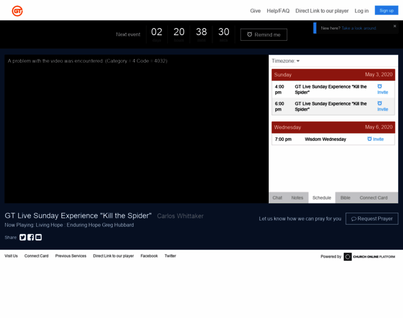Share via the Twitter icon
The width and height of the screenshot is (403, 318).
(x=23, y=237)
